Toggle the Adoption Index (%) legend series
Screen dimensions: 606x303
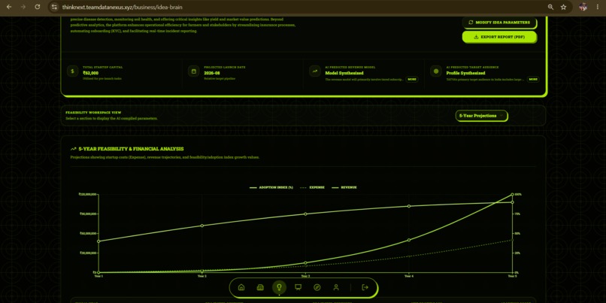tap(271, 187)
